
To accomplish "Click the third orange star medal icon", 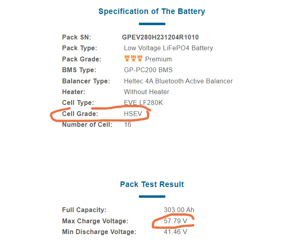I will tap(140, 59).
